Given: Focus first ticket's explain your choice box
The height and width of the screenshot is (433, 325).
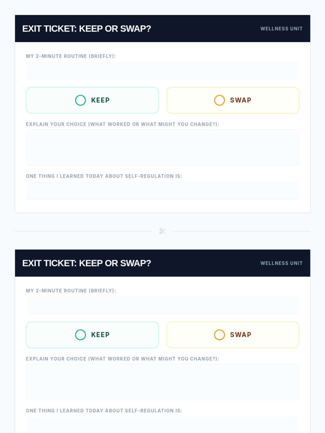Looking at the screenshot, I should click(x=162, y=147).
